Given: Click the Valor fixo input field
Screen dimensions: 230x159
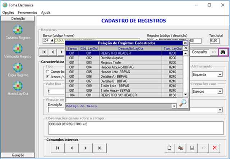Looking at the screenshot, I should (x=56, y=91).
